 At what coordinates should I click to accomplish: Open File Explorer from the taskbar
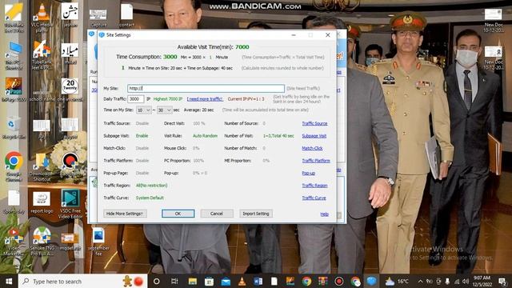tap(193, 281)
